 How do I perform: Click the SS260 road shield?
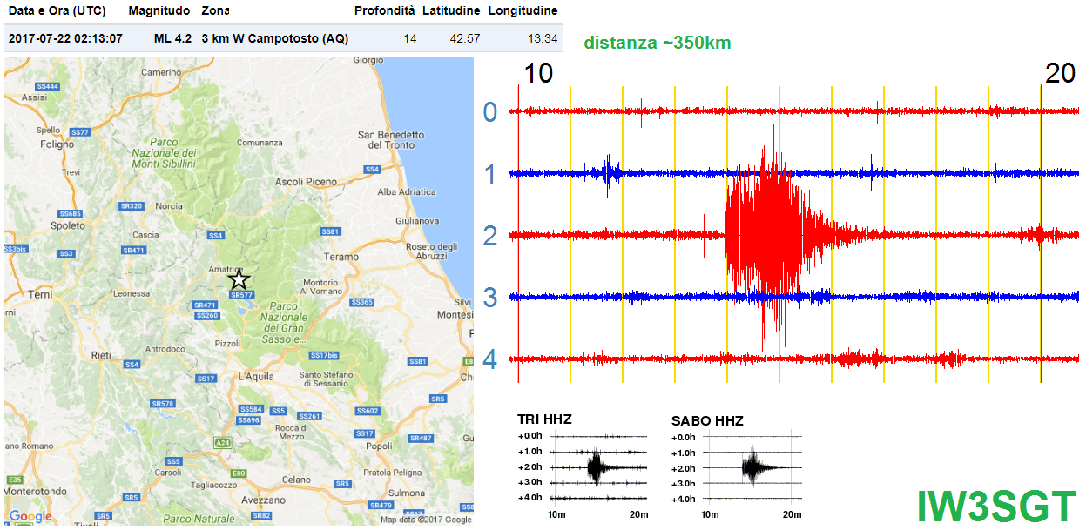point(207,315)
